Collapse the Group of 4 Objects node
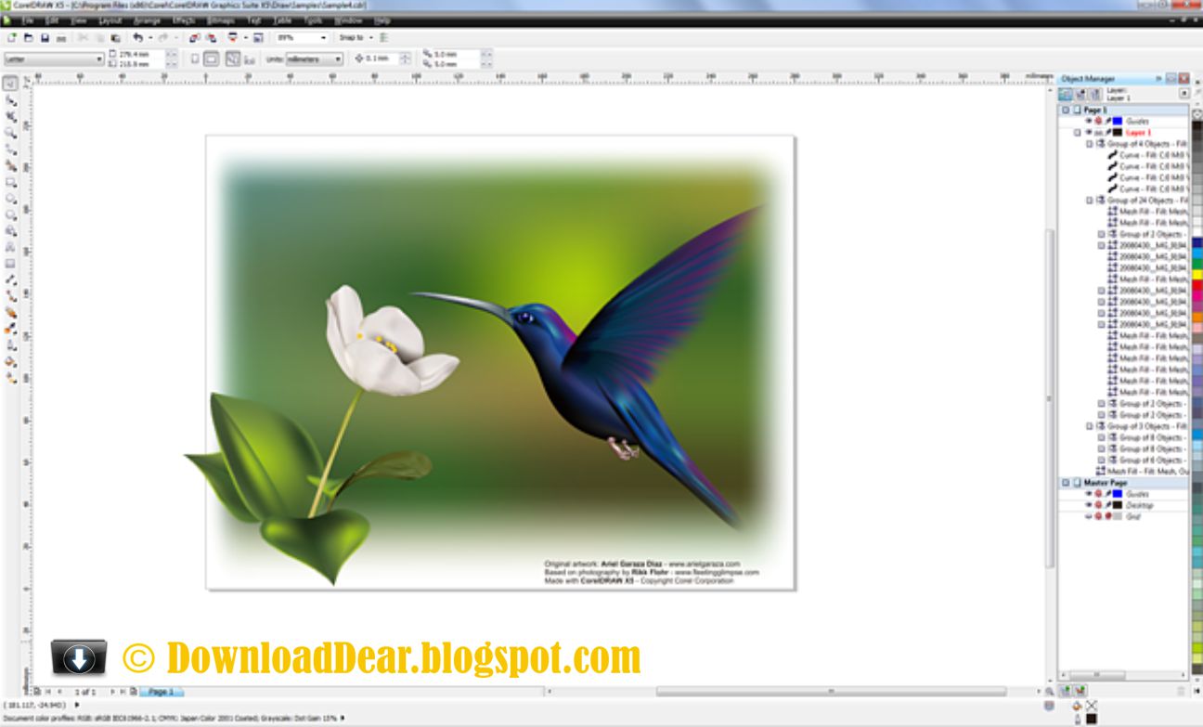Viewport: 1203px width, 727px height. point(1090,144)
